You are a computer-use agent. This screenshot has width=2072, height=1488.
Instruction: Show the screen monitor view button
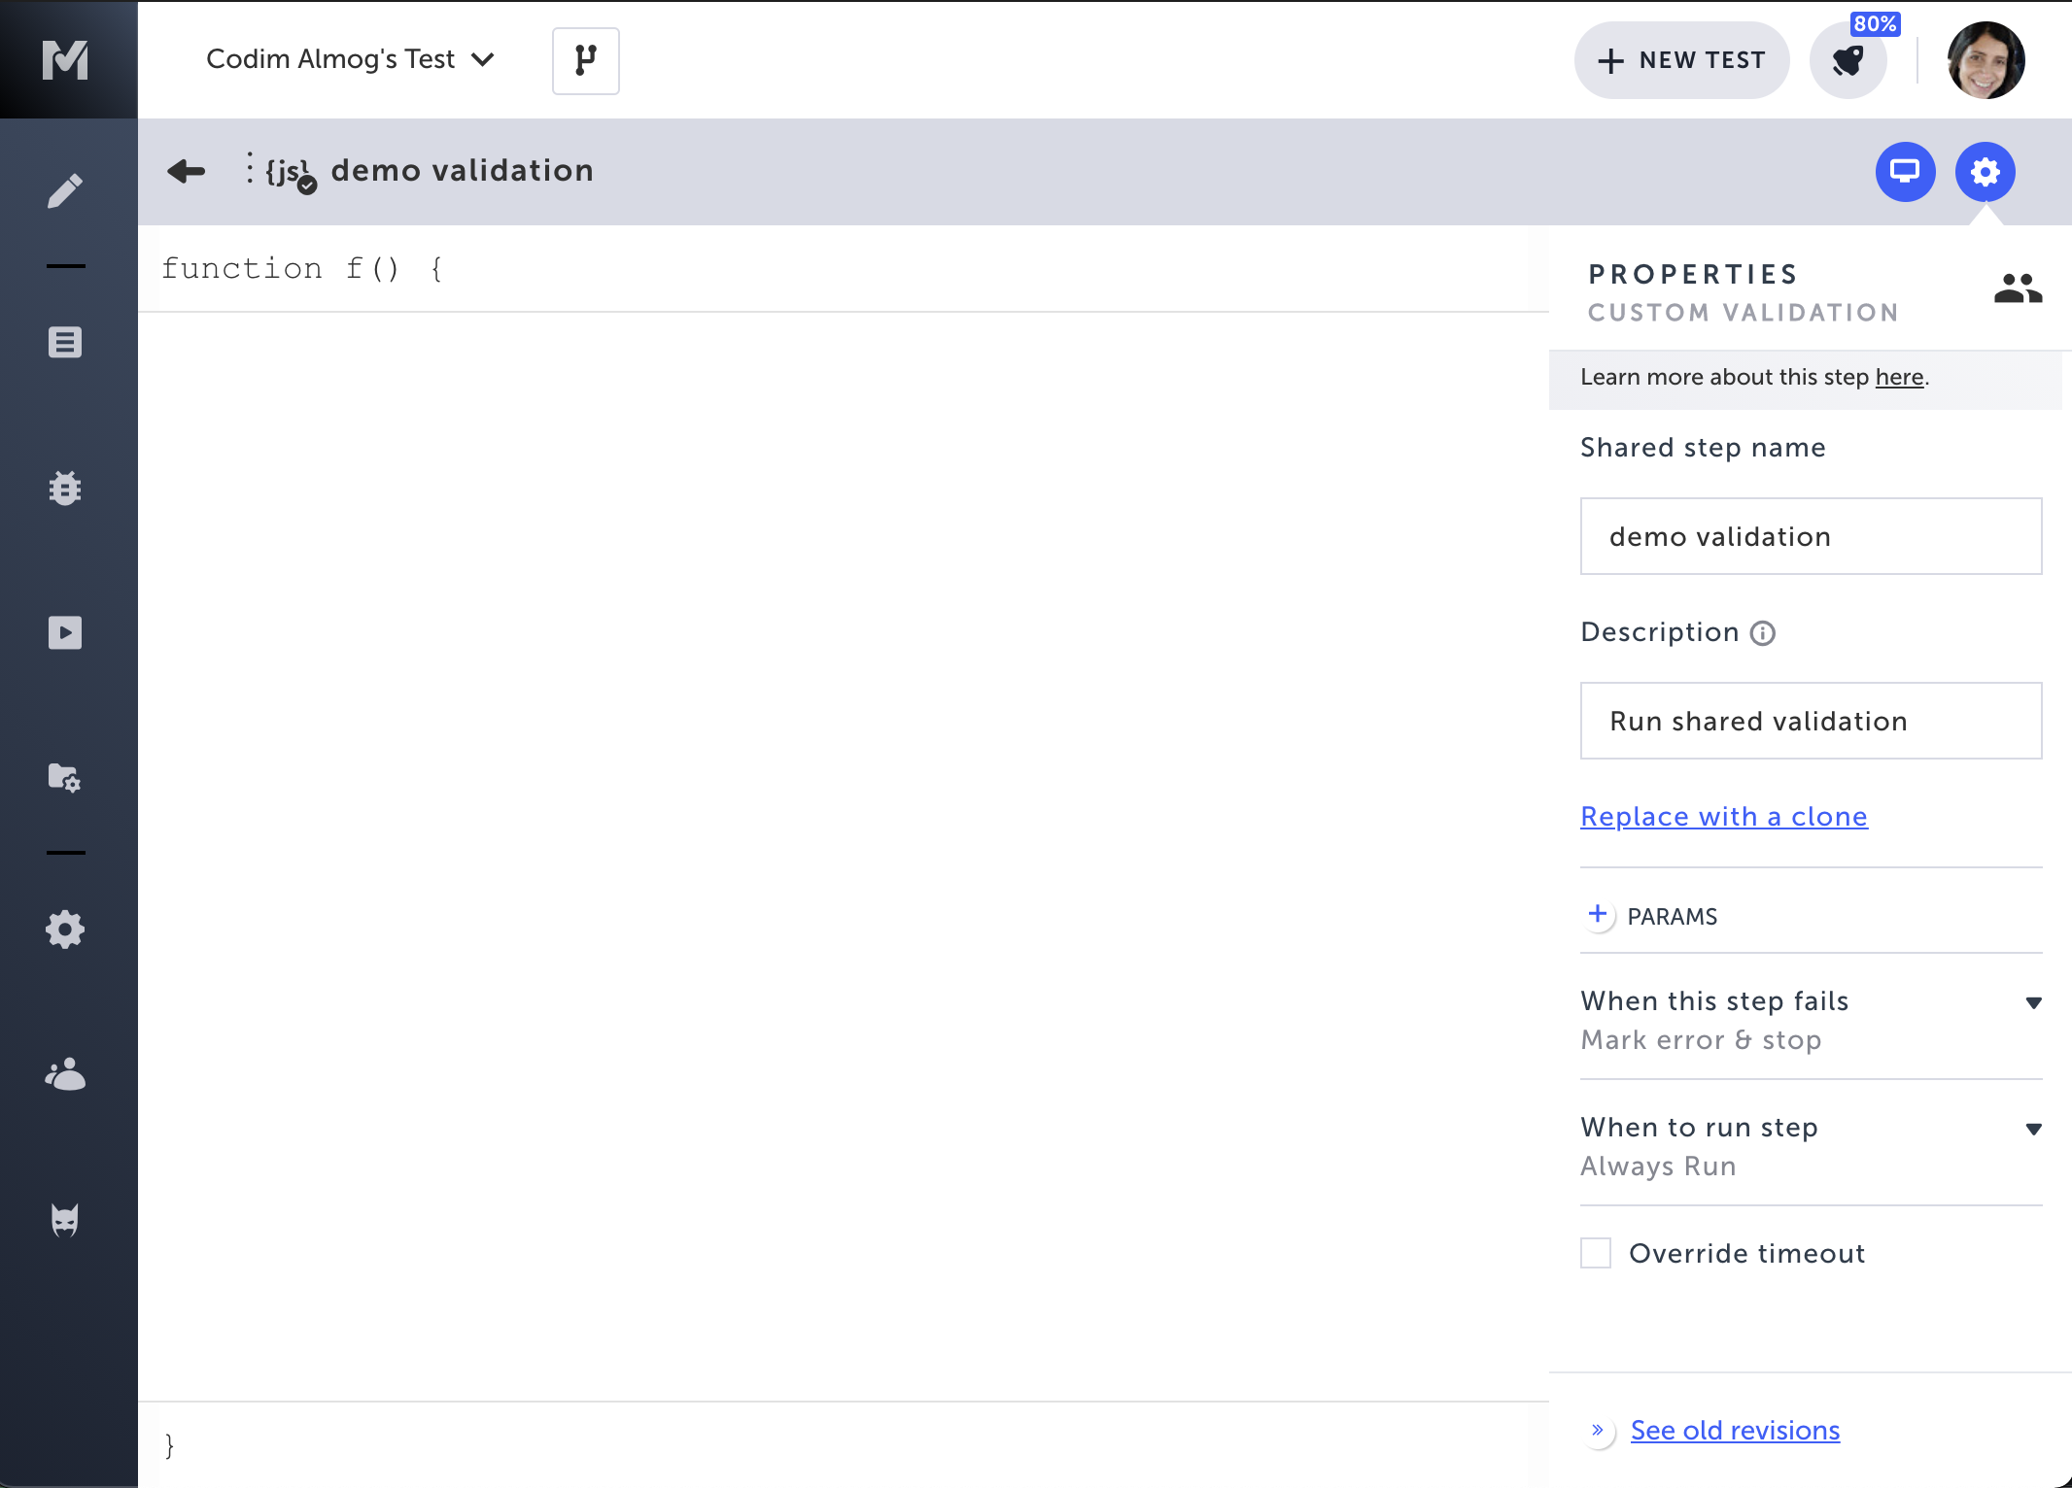(1905, 172)
